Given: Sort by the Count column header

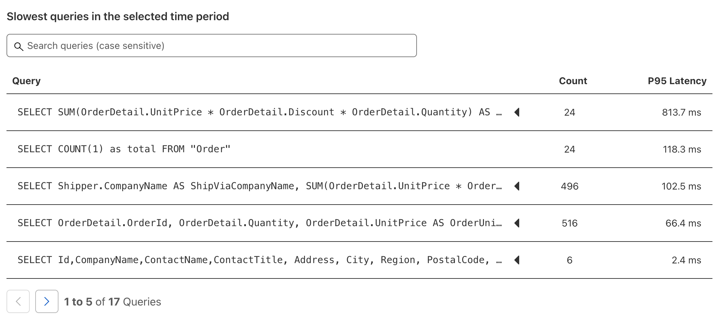Looking at the screenshot, I should point(573,81).
